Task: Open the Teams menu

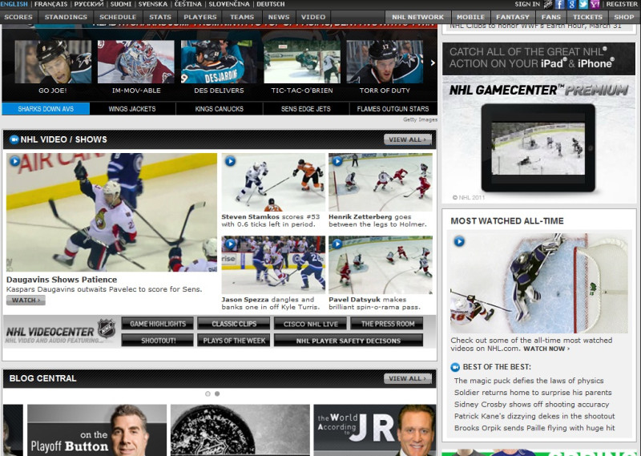Action: coord(242,17)
